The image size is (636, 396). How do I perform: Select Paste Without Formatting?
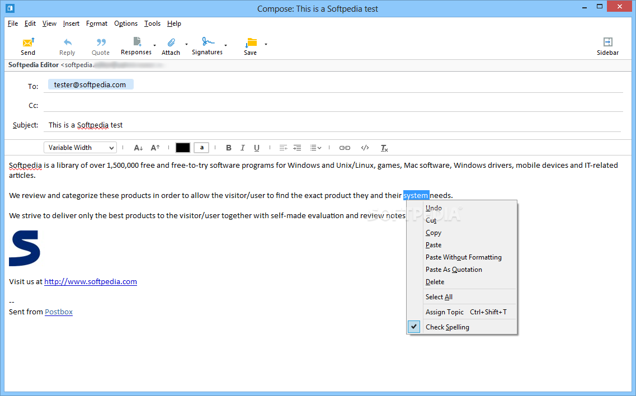(462, 257)
